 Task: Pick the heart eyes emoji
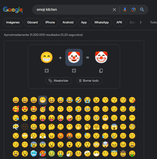click(x=25, y=109)
